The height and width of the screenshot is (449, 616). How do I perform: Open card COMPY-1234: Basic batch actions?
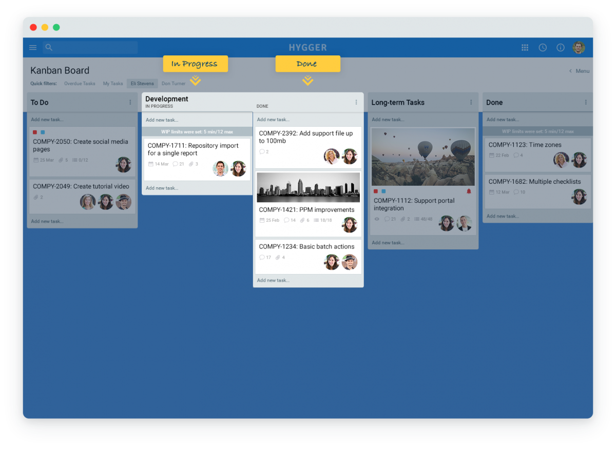pos(308,257)
